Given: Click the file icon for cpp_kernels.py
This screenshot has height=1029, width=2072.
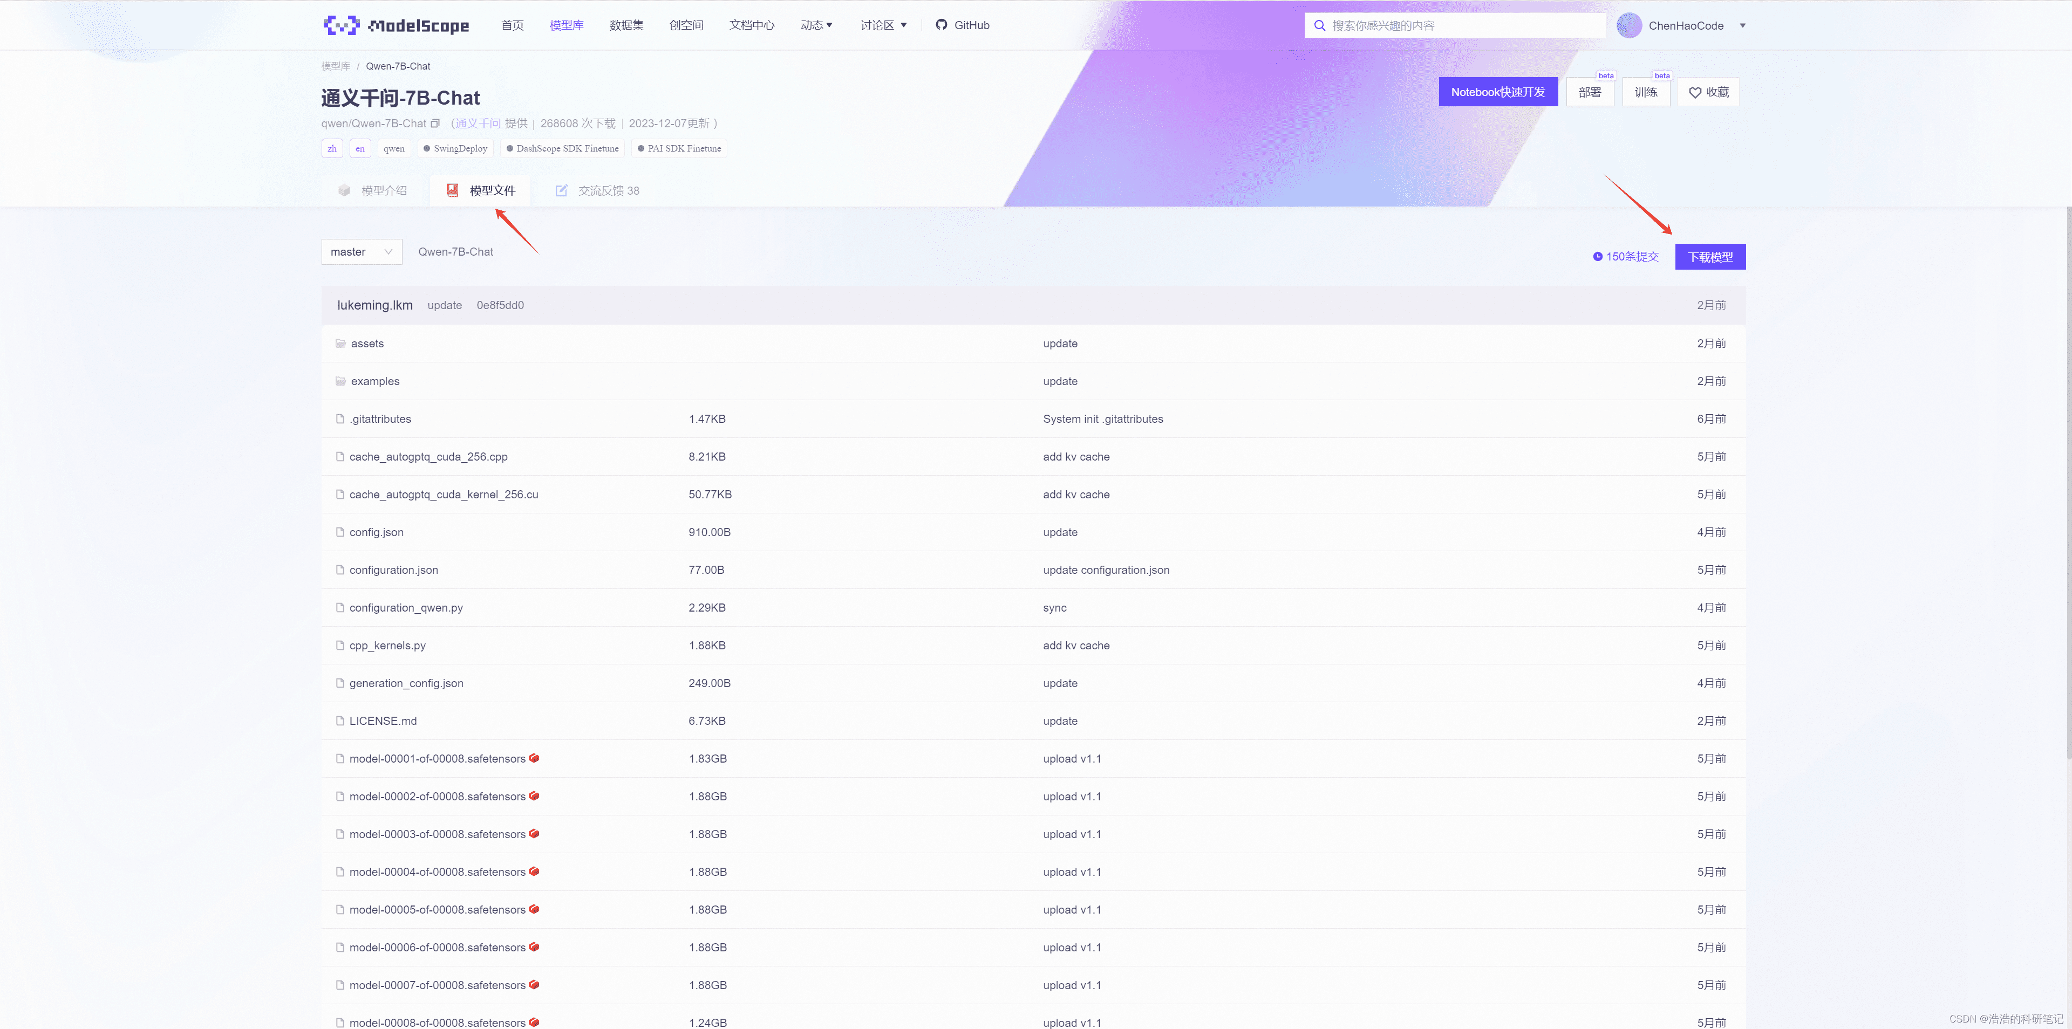Looking at the screenshot, I should click(340, 646).
